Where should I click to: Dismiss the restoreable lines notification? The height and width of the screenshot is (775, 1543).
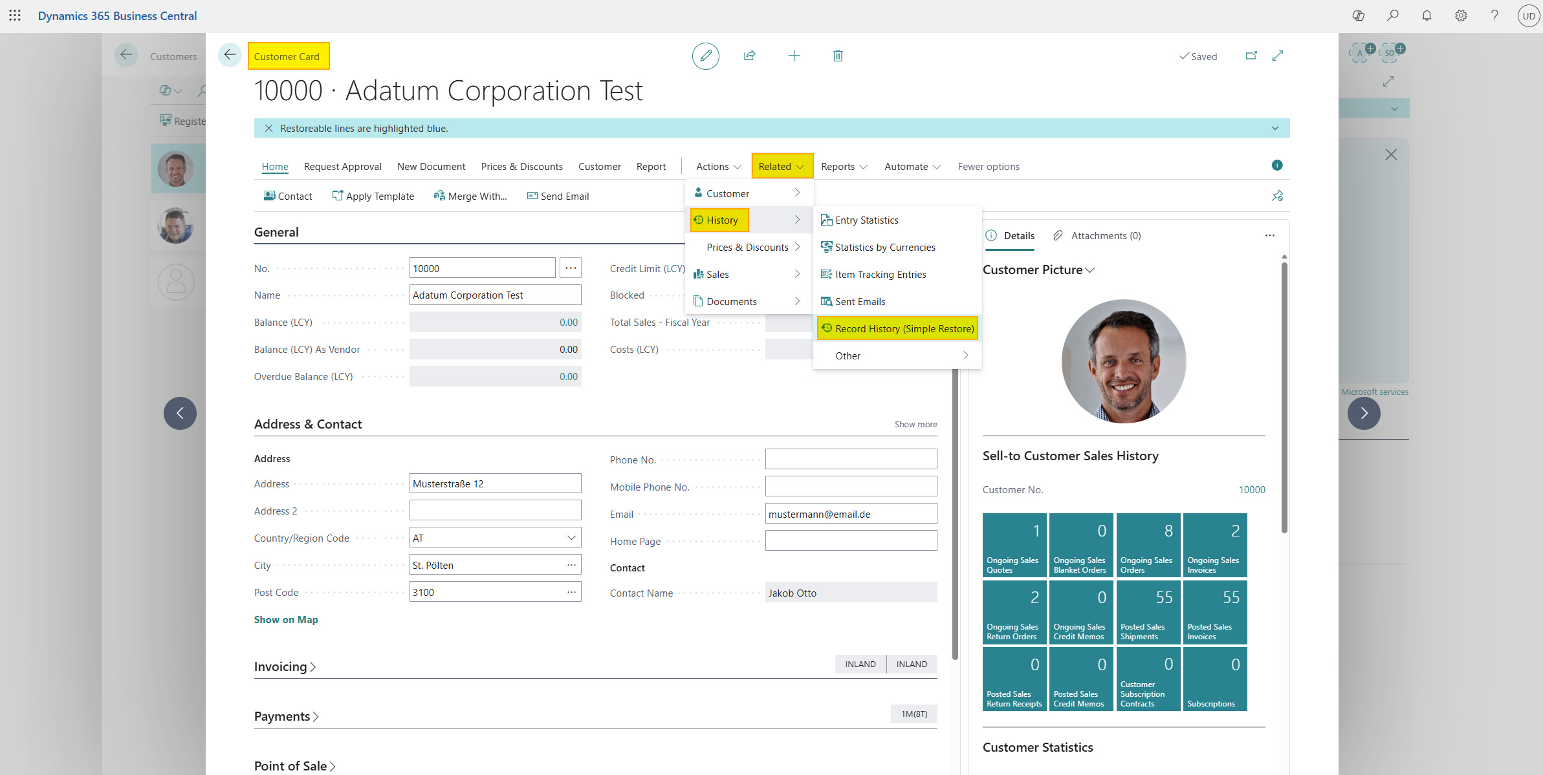click(x=268, y=129)
